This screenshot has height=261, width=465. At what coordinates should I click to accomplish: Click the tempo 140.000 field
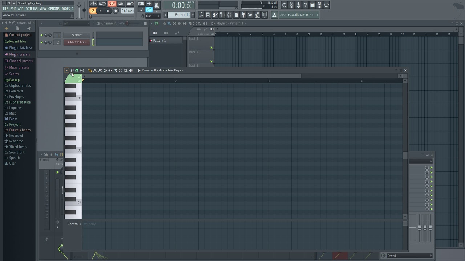click(x=127, y=11)
